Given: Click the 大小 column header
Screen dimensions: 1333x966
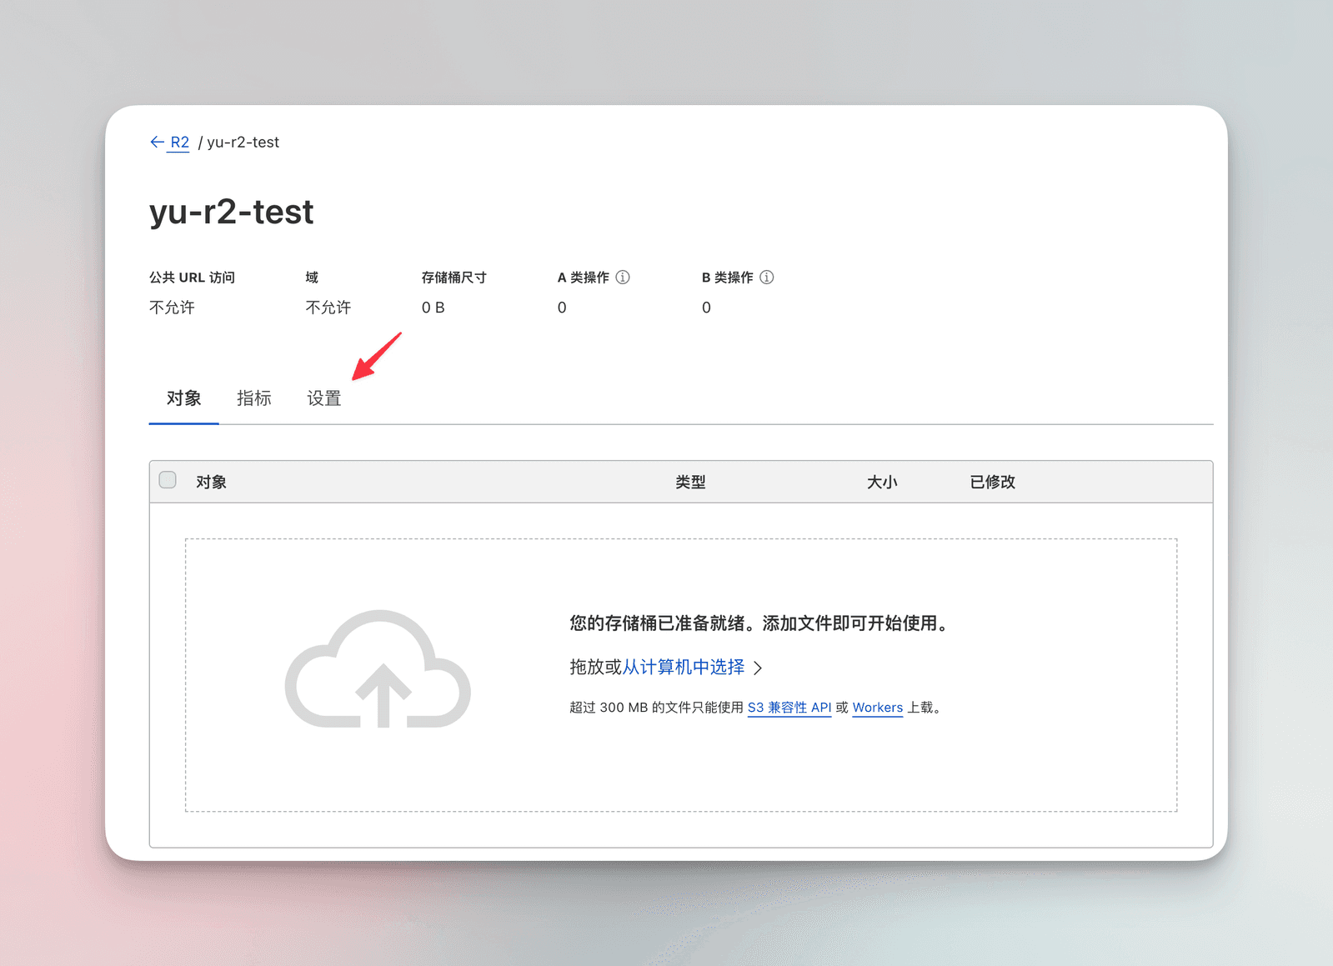Looking at the screenshot, I should [882, 482].
